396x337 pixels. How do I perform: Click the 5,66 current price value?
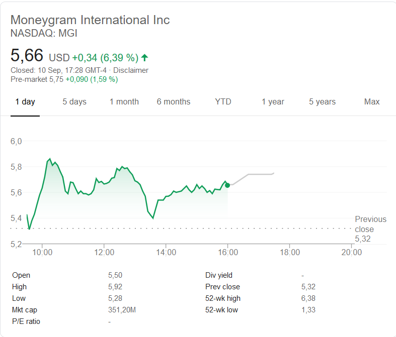27,56
